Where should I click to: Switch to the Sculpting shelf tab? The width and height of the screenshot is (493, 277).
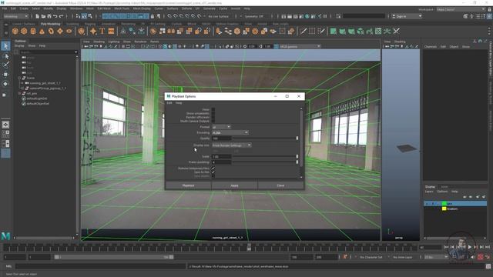coord(72,24)
